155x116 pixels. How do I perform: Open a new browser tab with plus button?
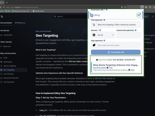[7, 2]
